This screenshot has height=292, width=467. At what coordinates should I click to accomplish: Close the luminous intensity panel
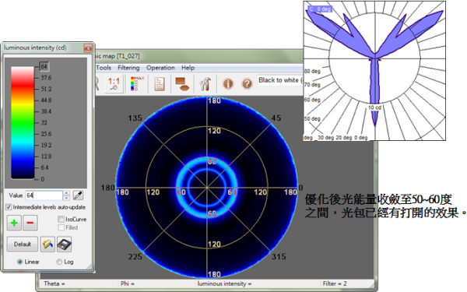tap(88, 48)
